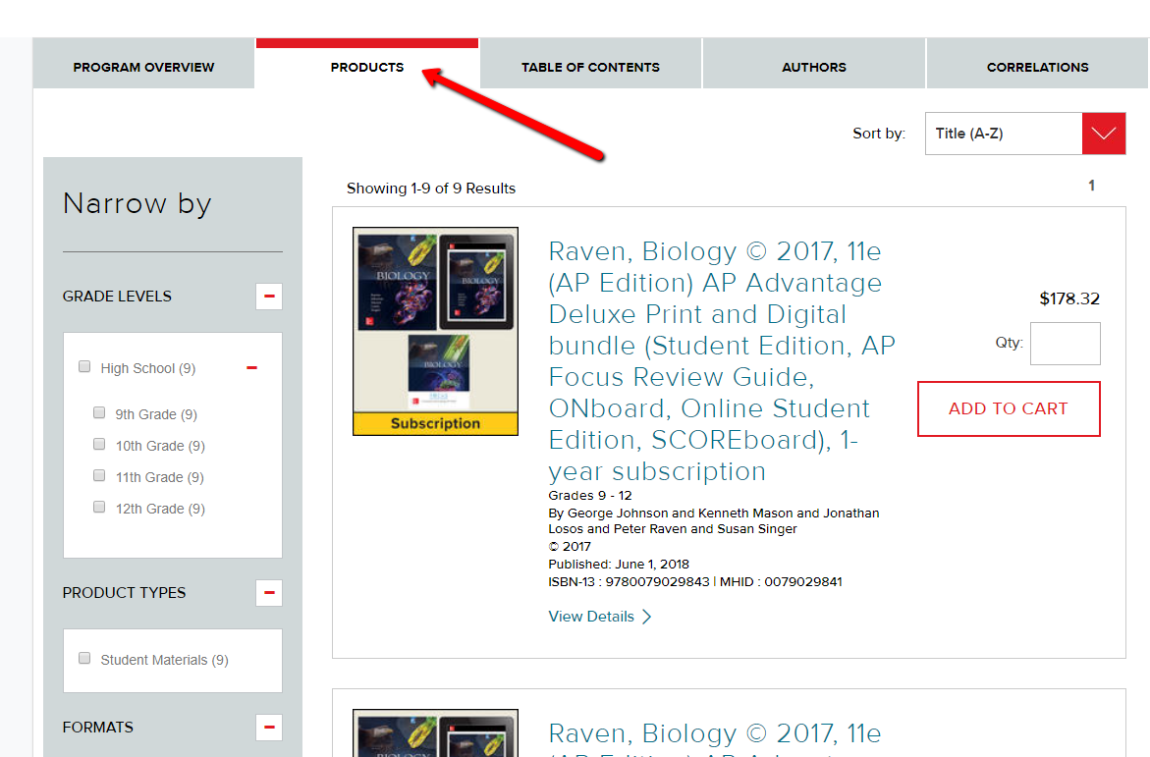Open the Sort by dropdown arrow

click(x=1102, y=133)
